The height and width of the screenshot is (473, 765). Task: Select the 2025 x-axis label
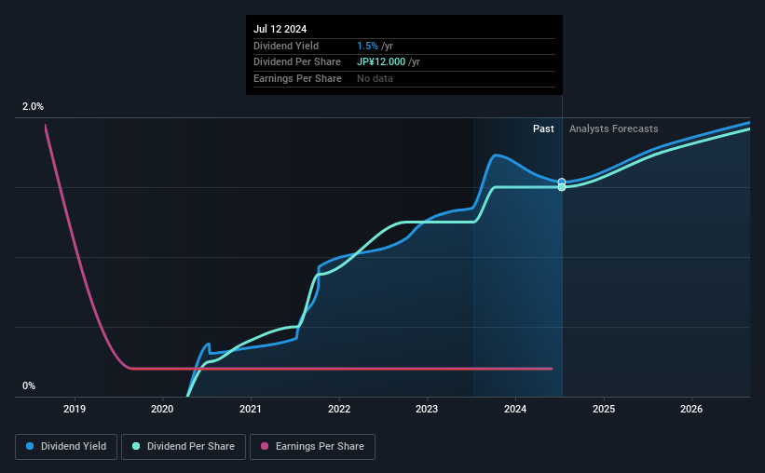604,409
